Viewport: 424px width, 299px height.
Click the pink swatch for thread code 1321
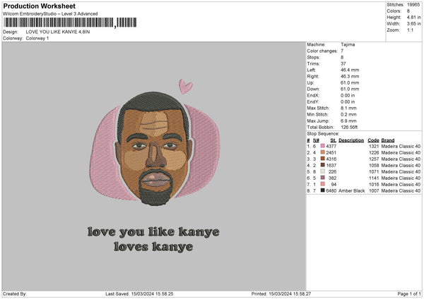tap(323, 146)
